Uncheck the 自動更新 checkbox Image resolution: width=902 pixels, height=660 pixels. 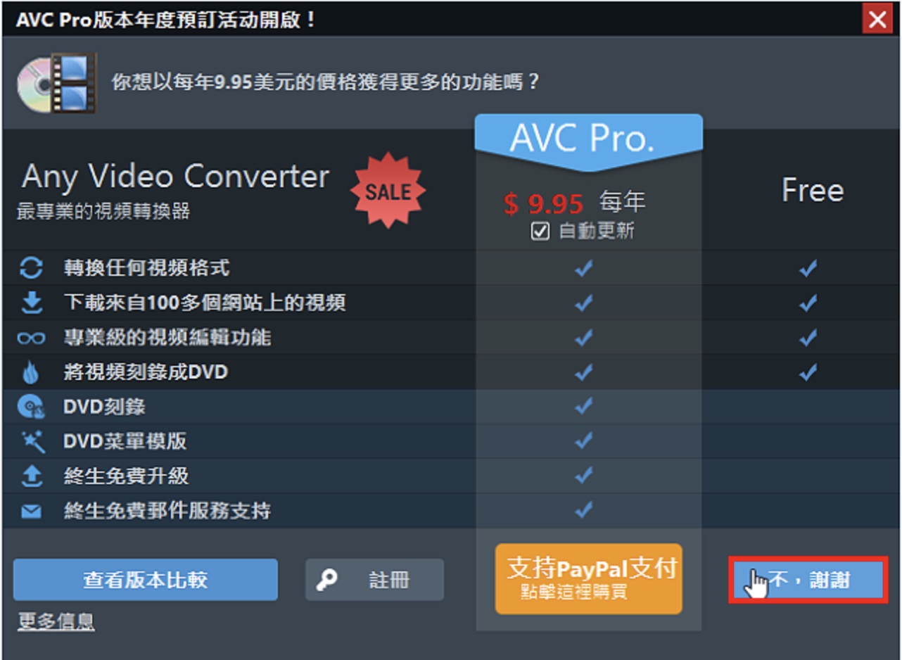point(540,231)
